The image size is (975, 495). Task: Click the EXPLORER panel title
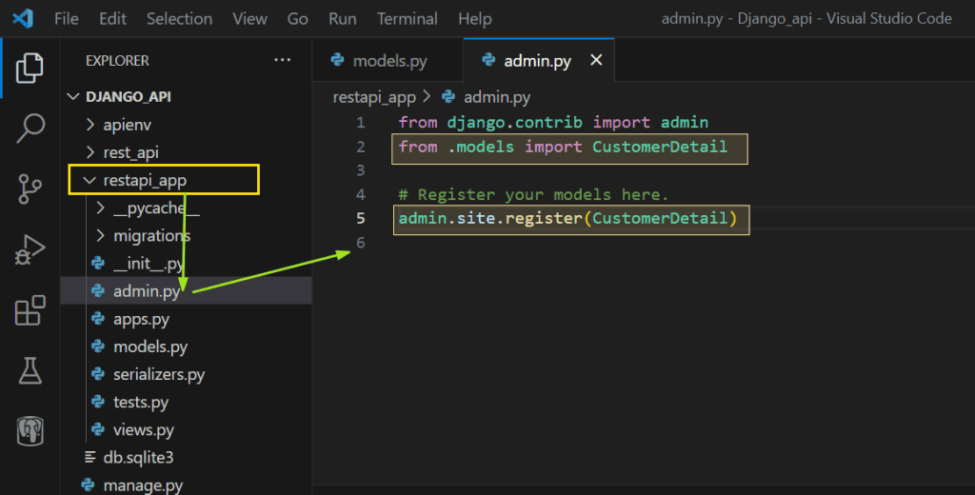point(117,60)
